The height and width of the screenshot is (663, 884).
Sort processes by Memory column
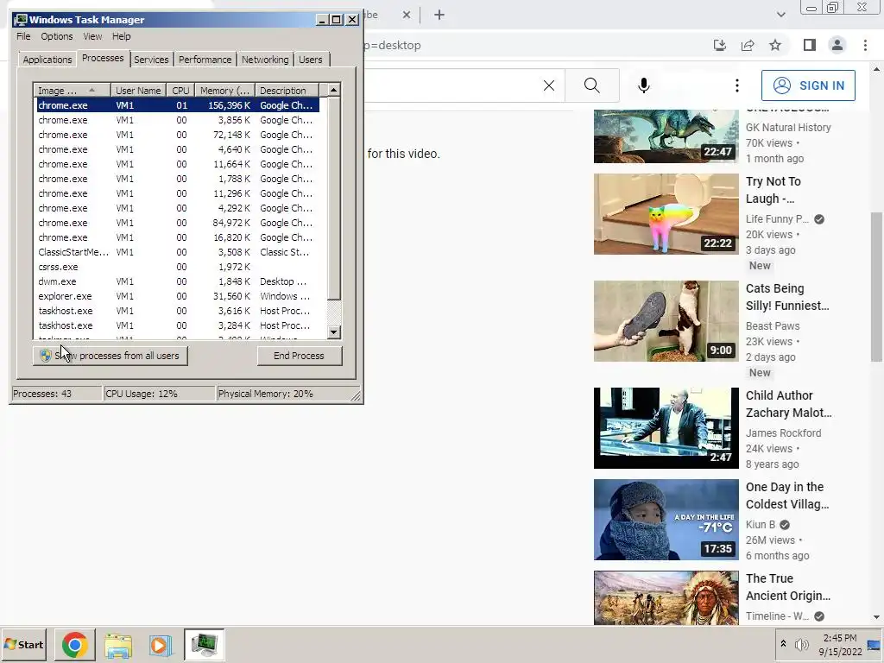[x=224, y=90]
